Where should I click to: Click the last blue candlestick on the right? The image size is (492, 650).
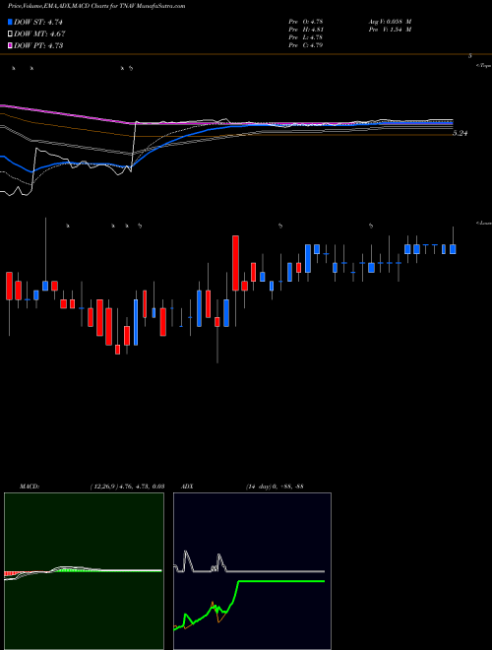tap(453, 249)
